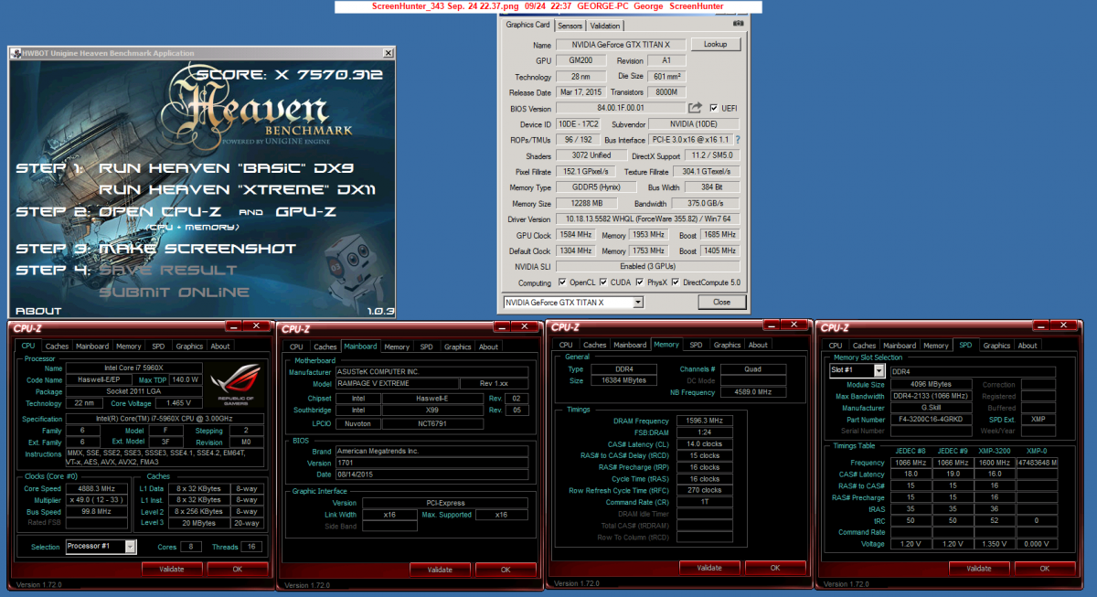This screenshot has height=597, width=1097.
Task: Click Make Screenshot in Heaven benchmark app
Action: [197, 248]
